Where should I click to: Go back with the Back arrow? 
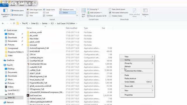coord(3,23)
